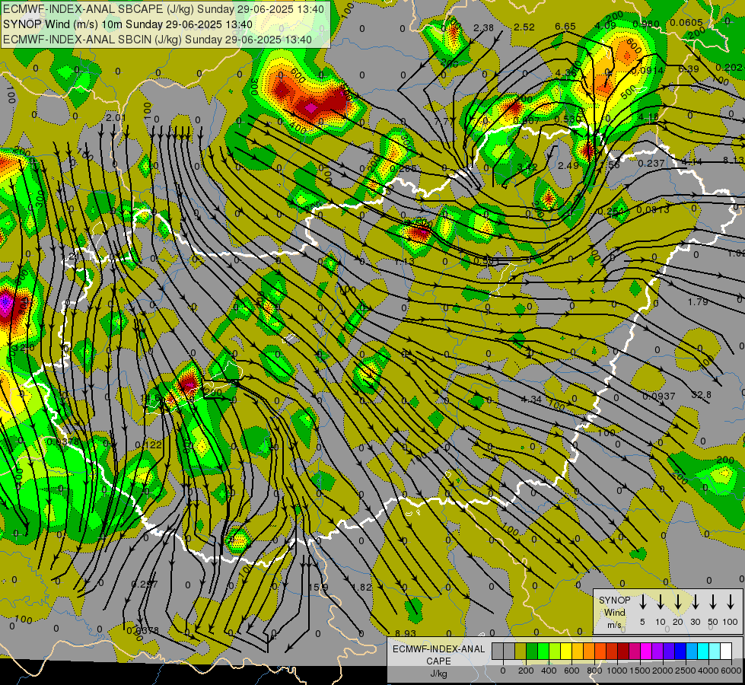Screen dimensions: 745x685
Task: Click the 6.39 value on the map
Action: coord(689,69)
